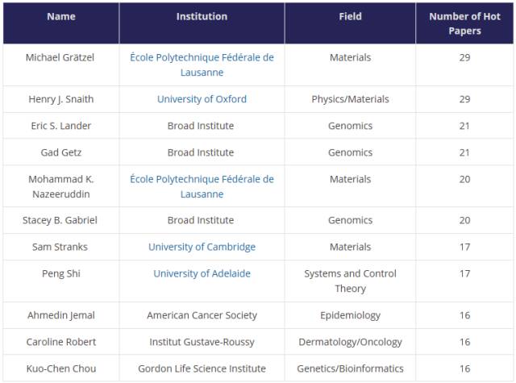
Task: Visit the University of Adelaide link
Action: click(202, 273)
